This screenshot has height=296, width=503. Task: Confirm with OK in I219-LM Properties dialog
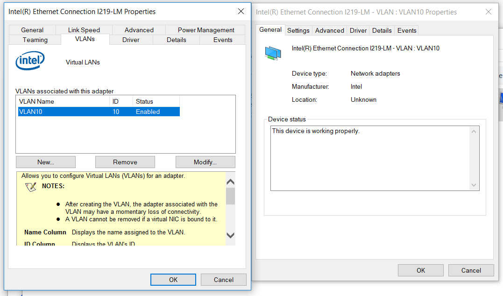[x=173, y=280]
